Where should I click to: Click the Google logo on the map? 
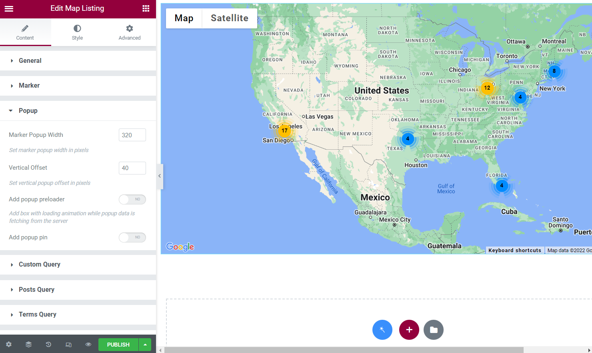click(x=180, y=247)
